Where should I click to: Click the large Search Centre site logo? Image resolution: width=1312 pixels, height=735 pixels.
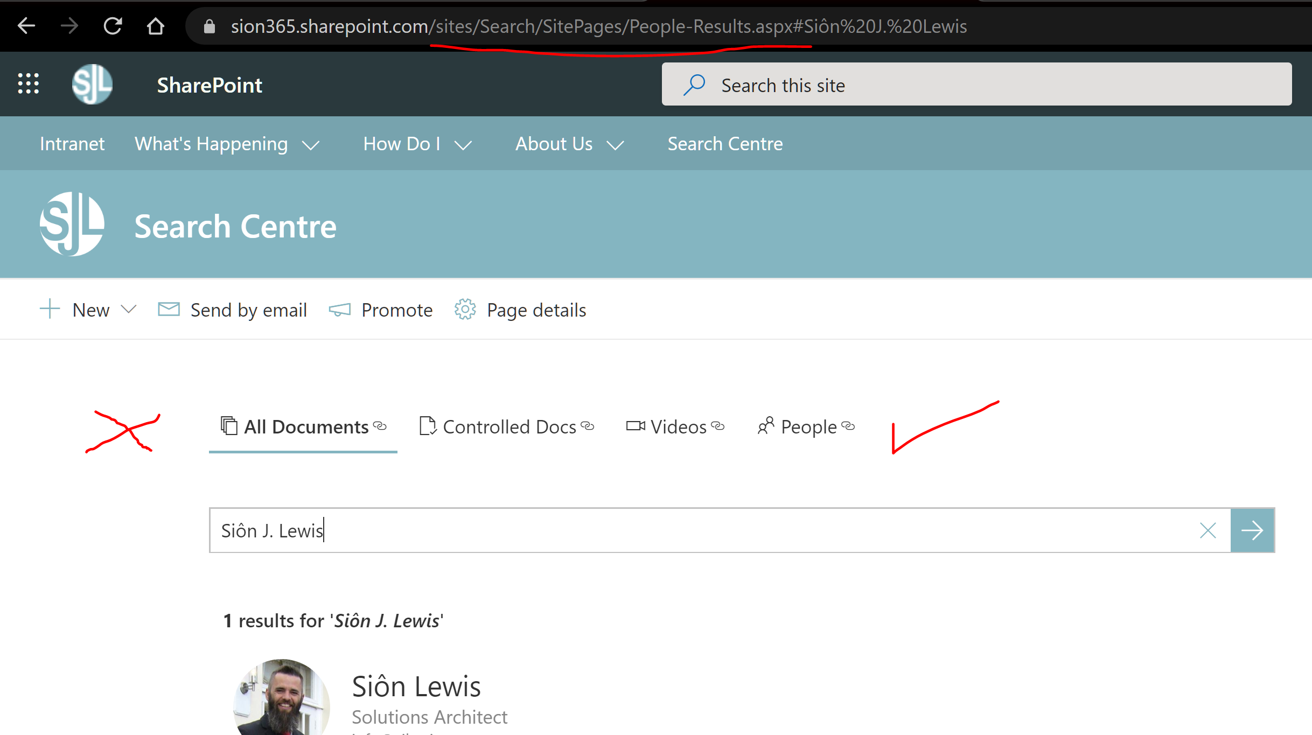(x=72, y=225)
